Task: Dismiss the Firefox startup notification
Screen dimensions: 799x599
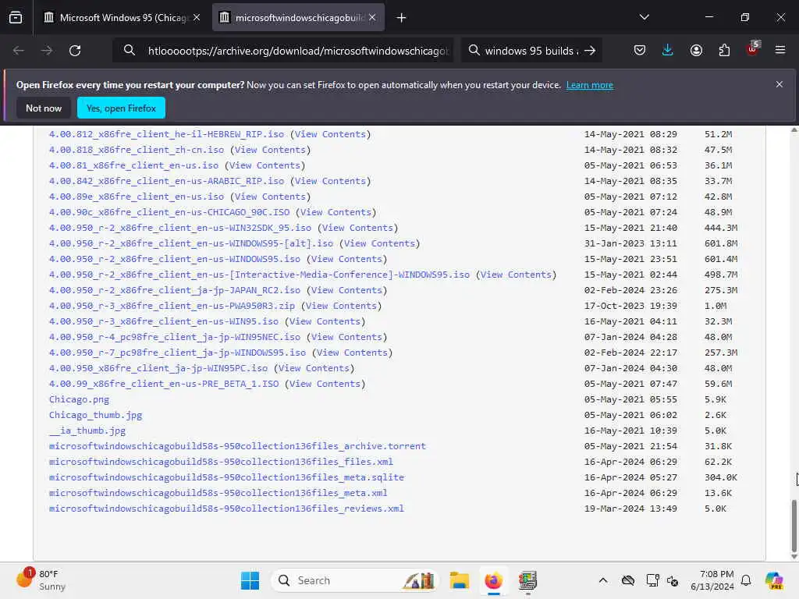Action: pyautogui.click(x=779, y=84)
